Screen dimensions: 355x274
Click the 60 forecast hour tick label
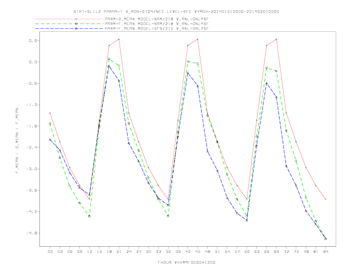pyautogui.click(x=247, y=252)
